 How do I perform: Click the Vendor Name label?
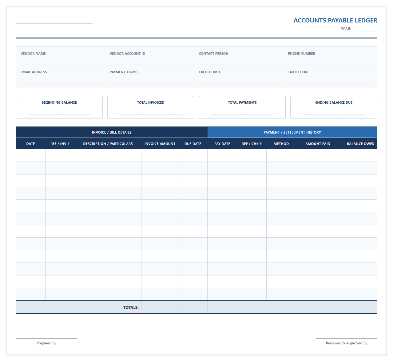[33, 54]
